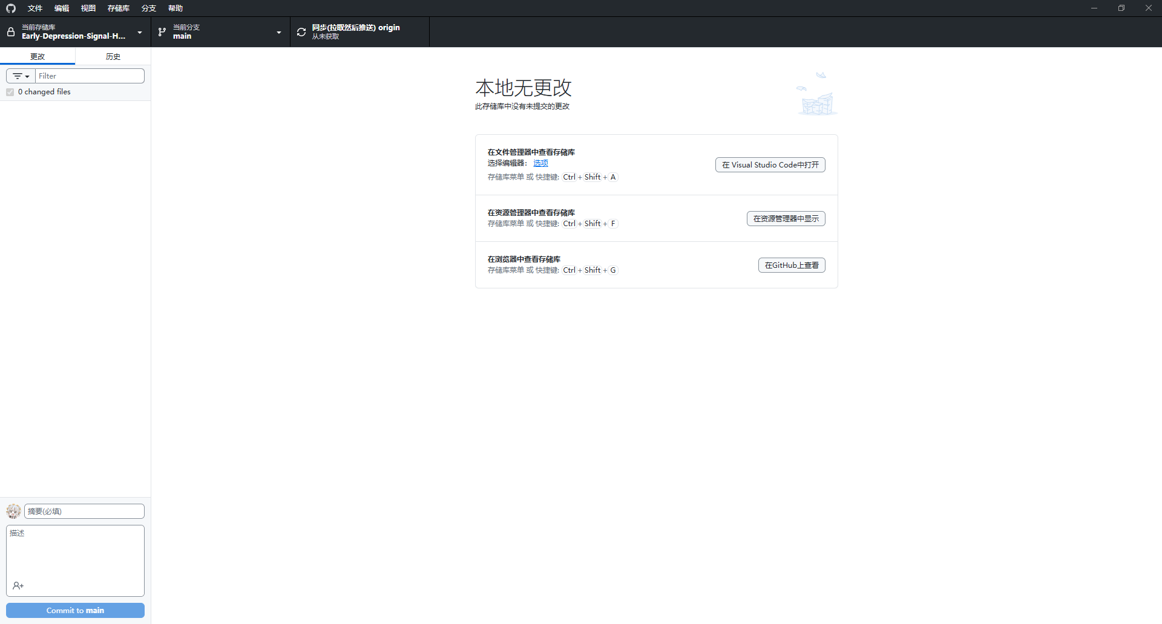Click the sync refresh arrows icon

(x=301, y=32)
